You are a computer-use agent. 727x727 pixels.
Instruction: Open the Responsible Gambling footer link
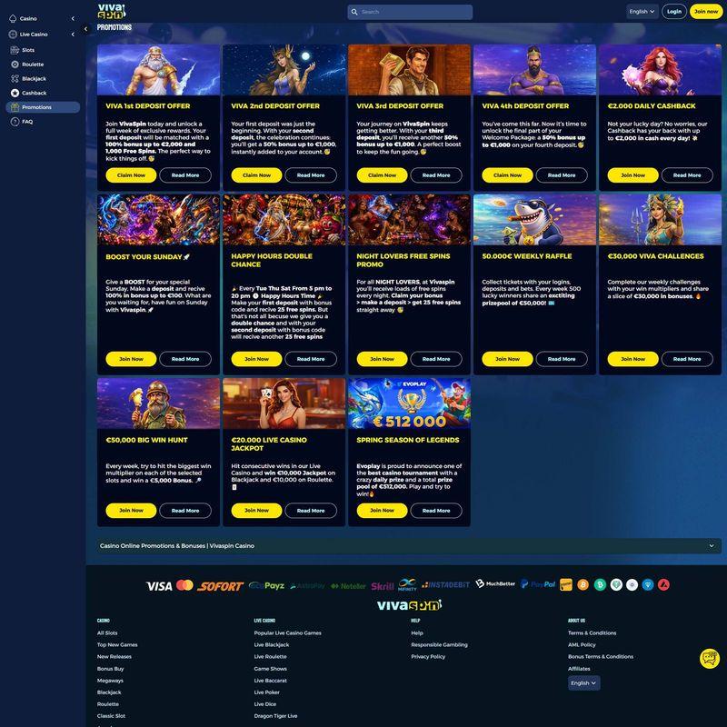point(439,645)
